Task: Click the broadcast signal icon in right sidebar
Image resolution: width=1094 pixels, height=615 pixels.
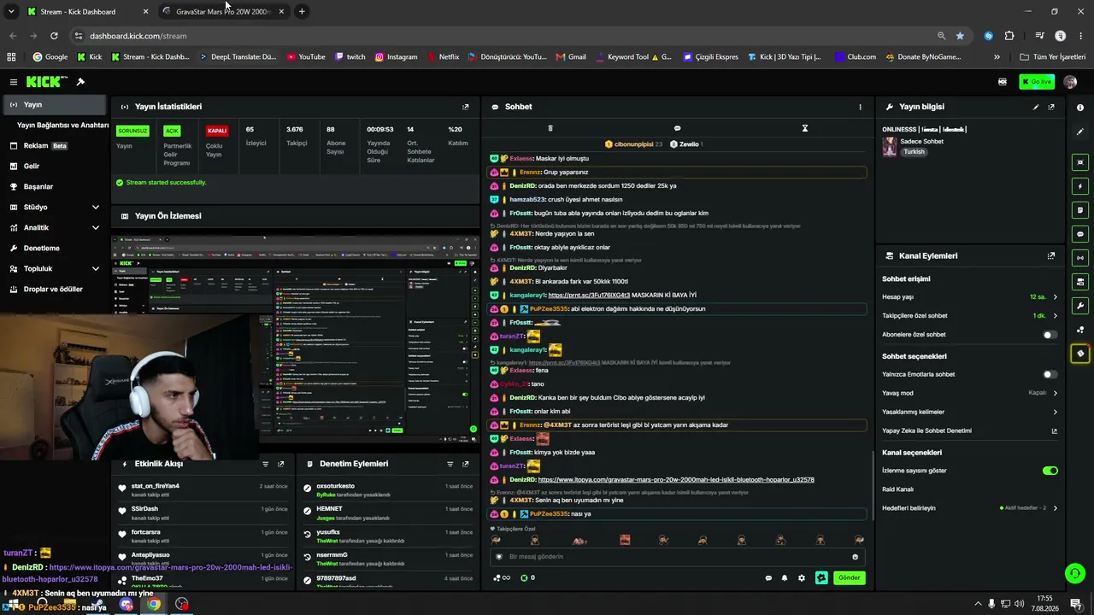Action: 1080,258
